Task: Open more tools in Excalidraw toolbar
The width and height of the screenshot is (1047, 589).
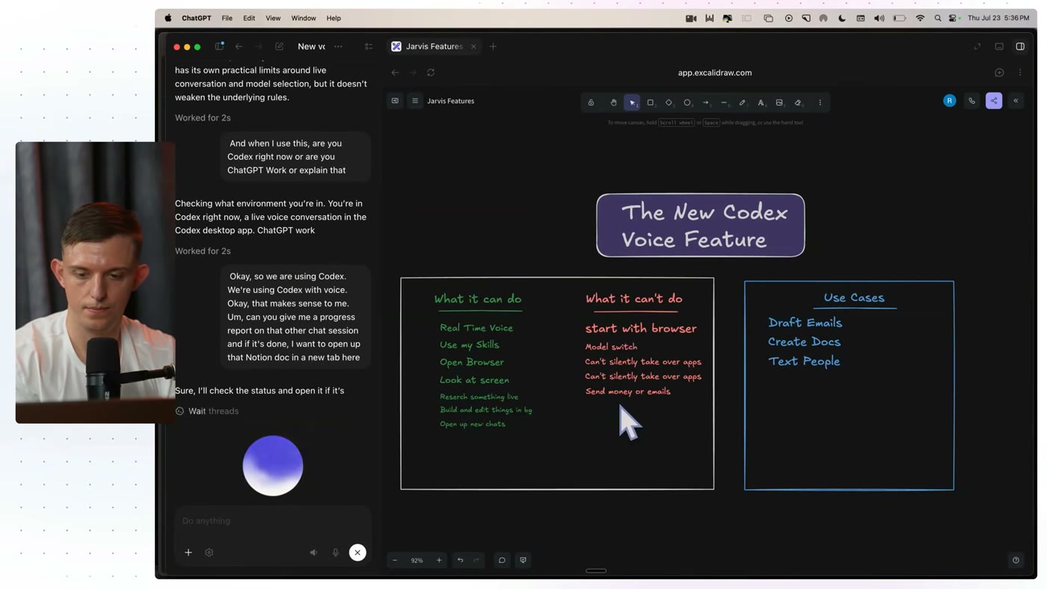Action: (x=820, y=102)
